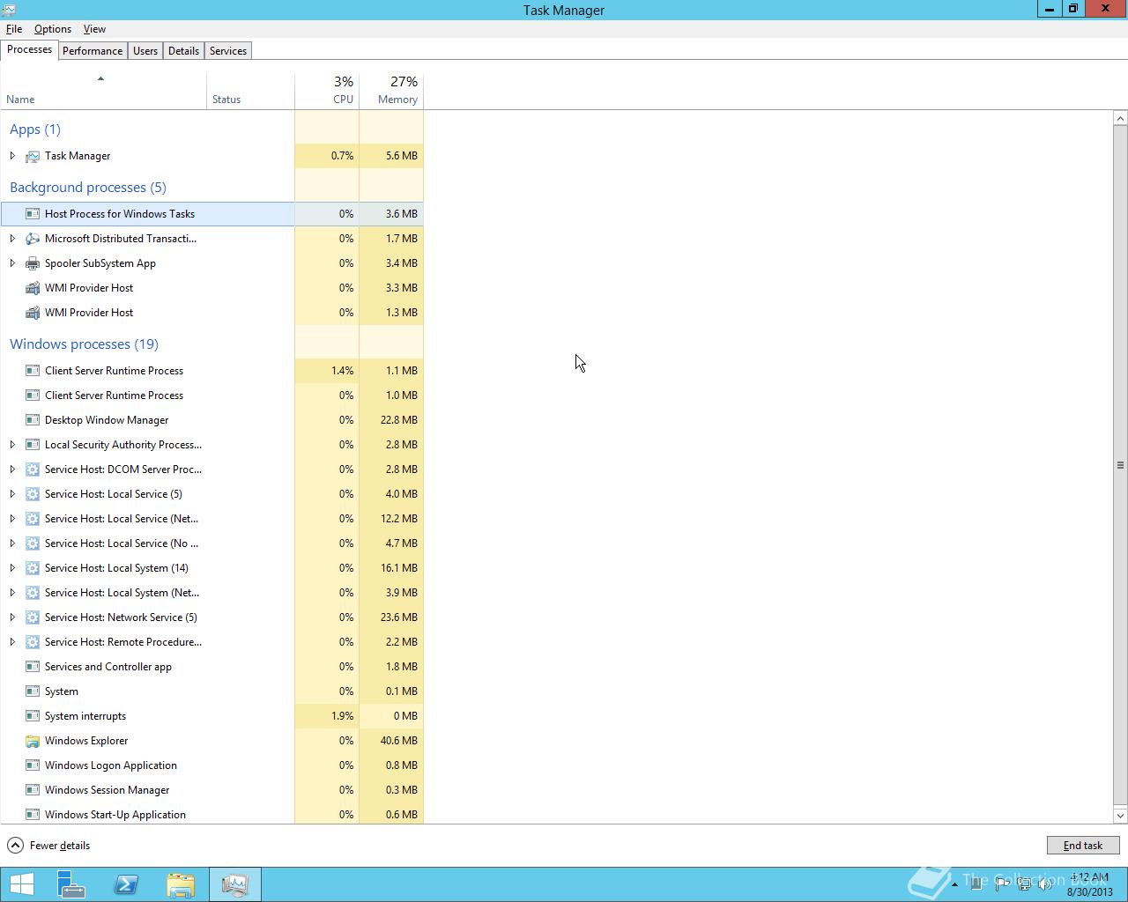Image resolution: width=1128 pixels, height=902 pixels.
Task: Switch to the Details tab
Action: [x=183, y=51]
